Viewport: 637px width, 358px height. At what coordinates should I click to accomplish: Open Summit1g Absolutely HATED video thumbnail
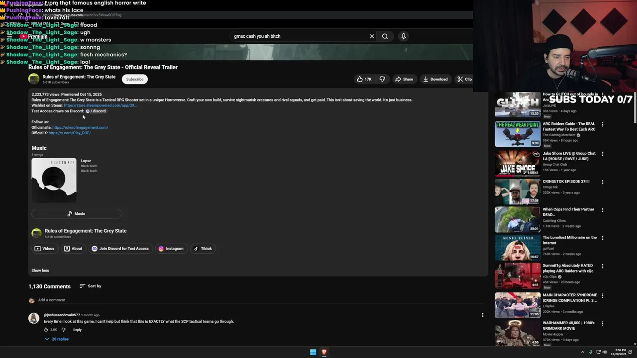518,275
